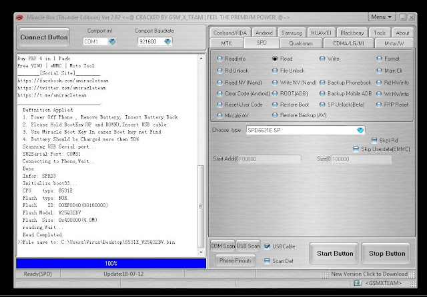Image resolution: width=427 pixels, height=297 pixels.
Task: Select Clear Code (Android) option
Action: tap(244, 93)
